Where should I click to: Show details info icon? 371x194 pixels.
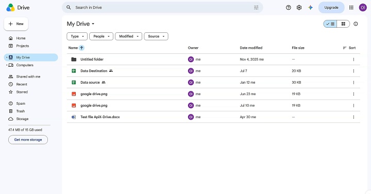pyautogui.click(x=356, y=24)
